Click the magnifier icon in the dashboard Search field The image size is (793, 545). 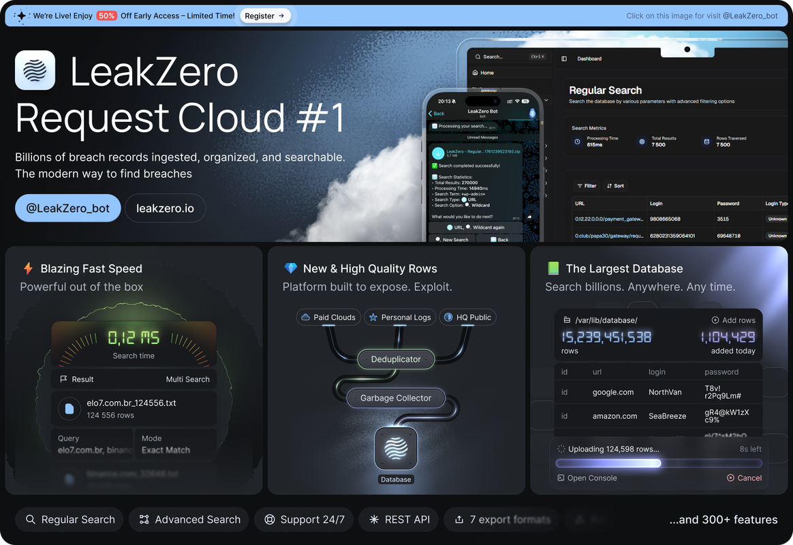click(478, 57)
